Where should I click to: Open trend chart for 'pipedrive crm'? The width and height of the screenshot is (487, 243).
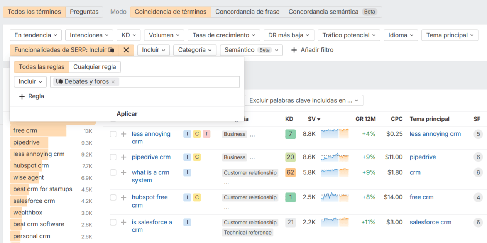335,157
